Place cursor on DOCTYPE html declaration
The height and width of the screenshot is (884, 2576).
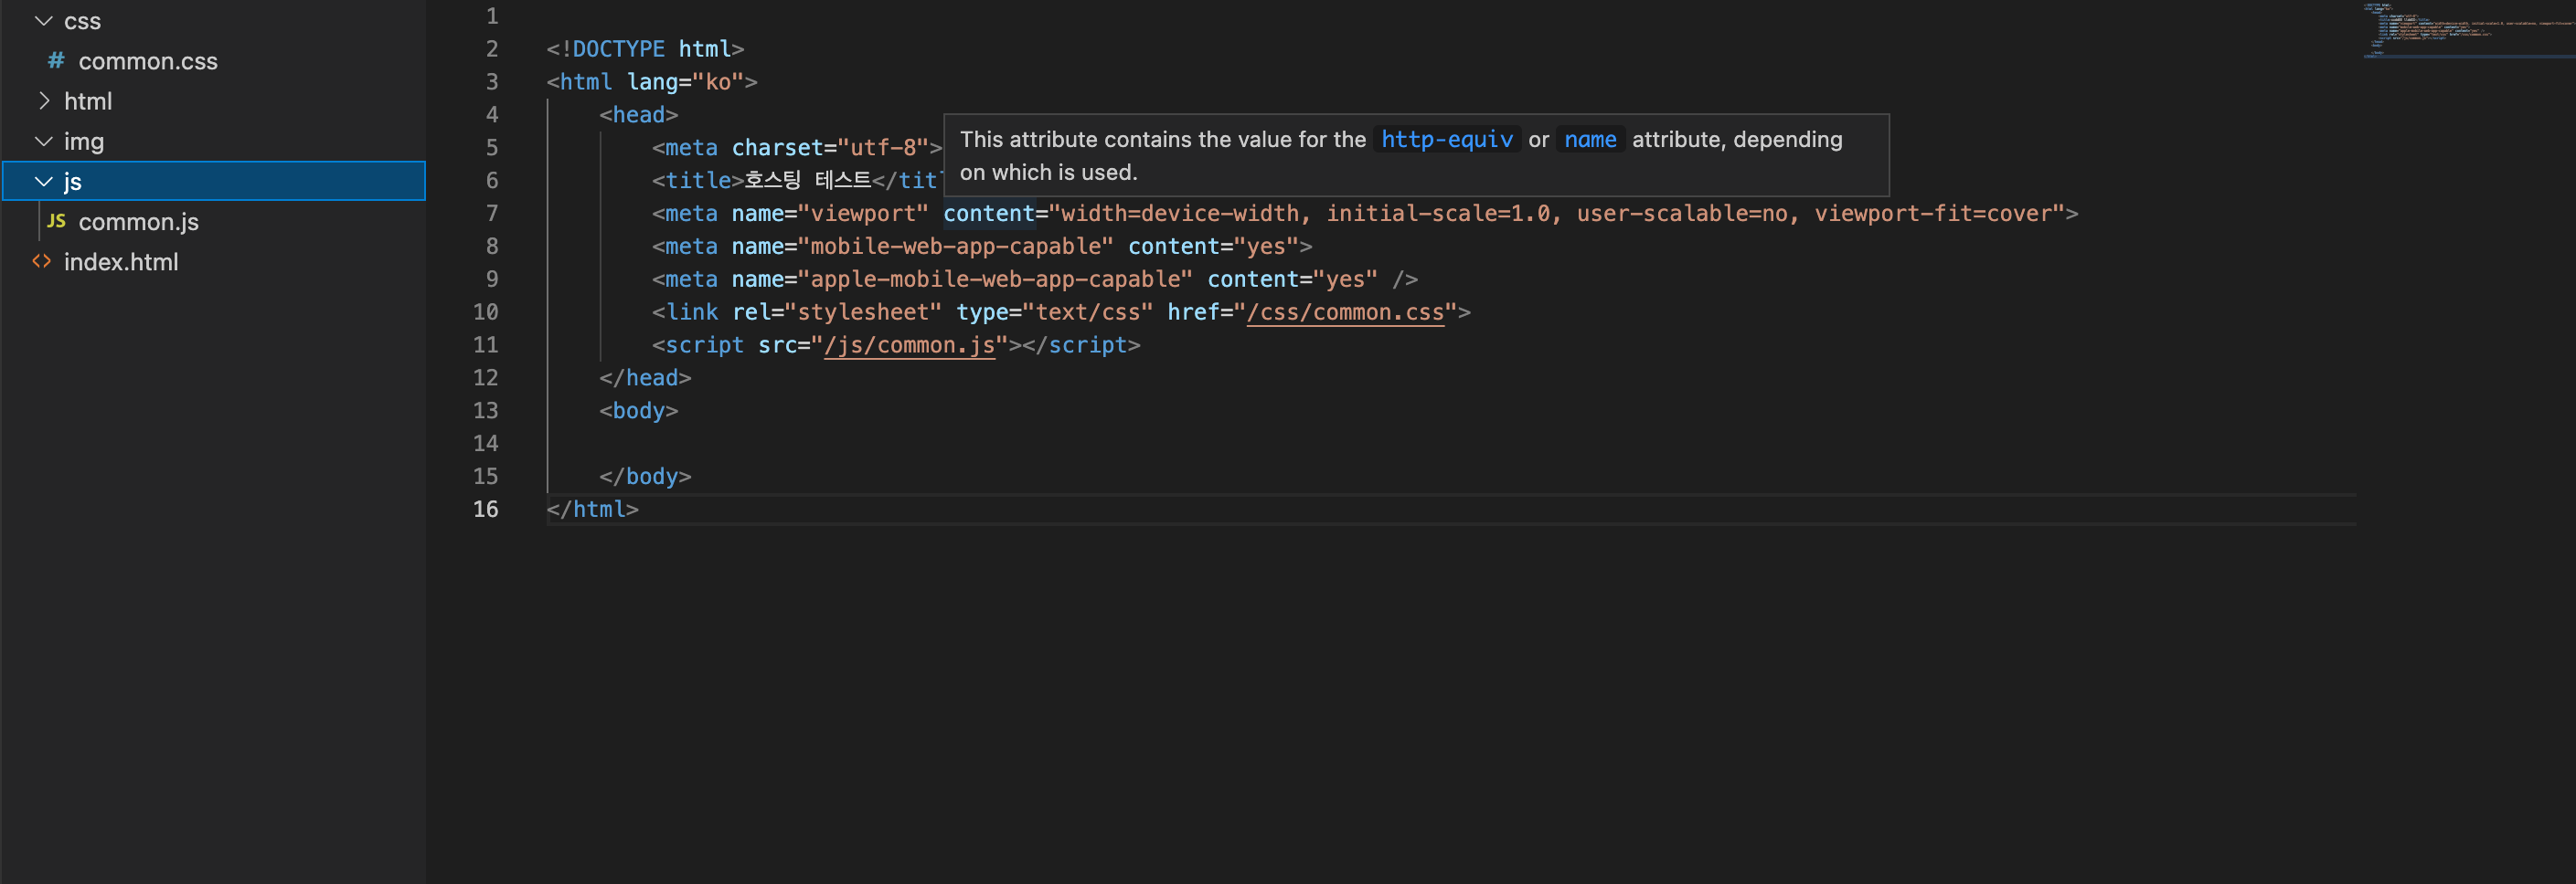pyautogui.click(x=645, y=49)
